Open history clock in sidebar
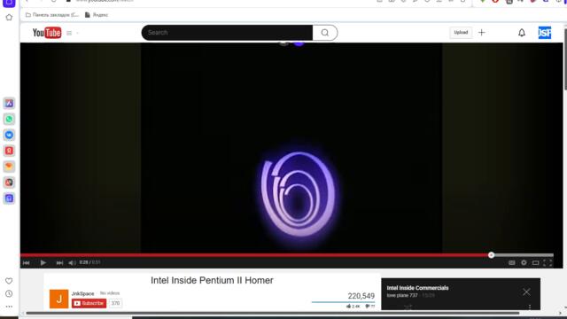Viewport: 567px width, 319px height. (x=9, y=293)
